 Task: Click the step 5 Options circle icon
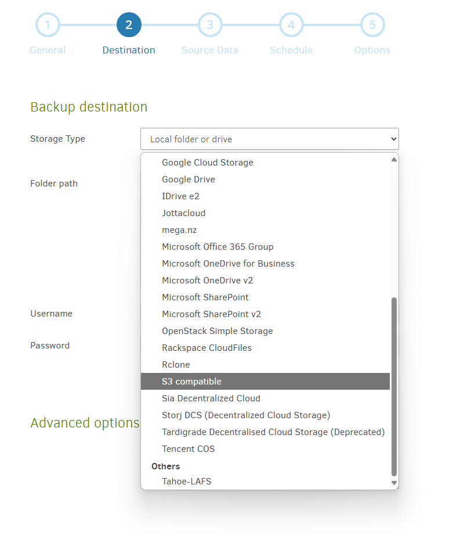click(x=372, y=24)
